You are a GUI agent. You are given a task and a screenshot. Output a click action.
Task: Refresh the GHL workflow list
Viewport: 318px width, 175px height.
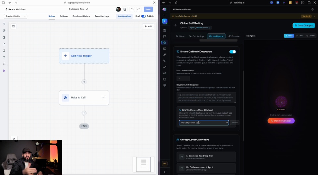point(235,122)
